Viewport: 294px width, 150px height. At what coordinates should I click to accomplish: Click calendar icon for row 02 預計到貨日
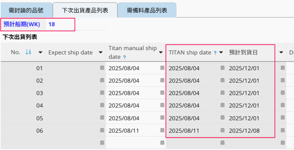[282, 80]
